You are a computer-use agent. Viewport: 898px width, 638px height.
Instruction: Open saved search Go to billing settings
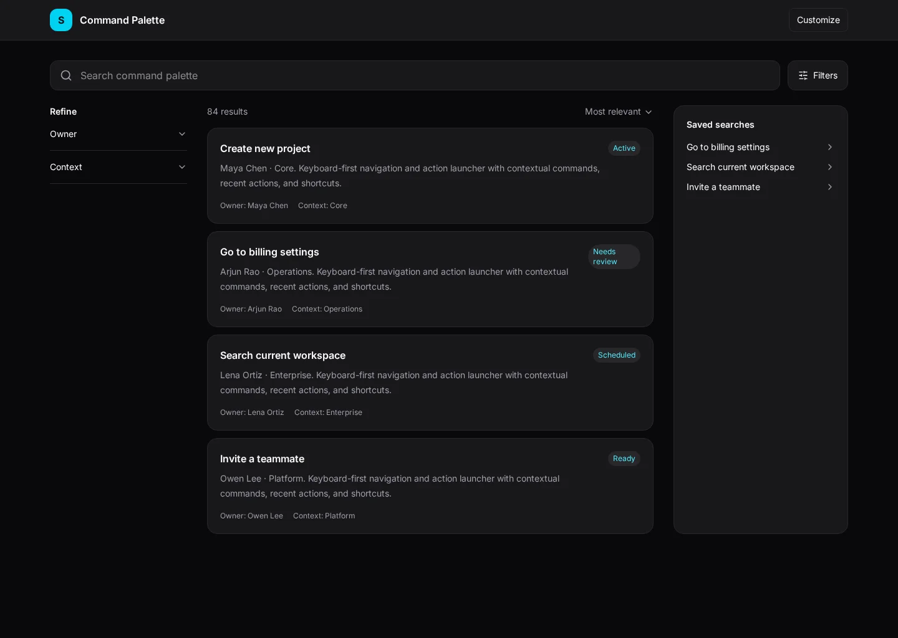(x=760, y=147)
